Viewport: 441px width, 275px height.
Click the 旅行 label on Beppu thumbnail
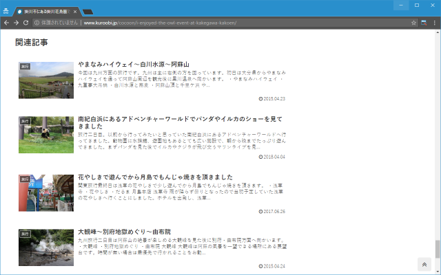coord(25,234)
